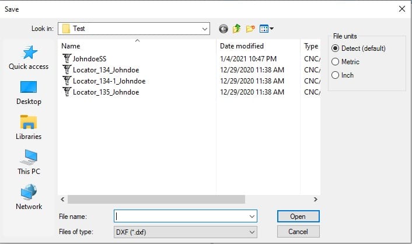Screen dimensions: 412x244
Task: Select the JohndoeSS file
Action: coord(89,59)
